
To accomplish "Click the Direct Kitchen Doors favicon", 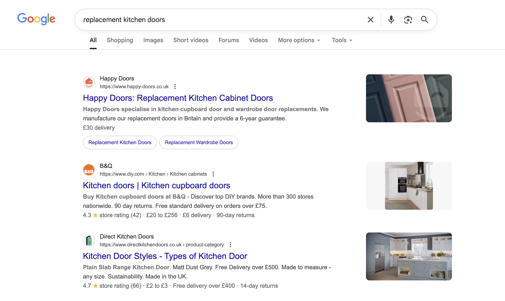I will (x=89, y=240).
